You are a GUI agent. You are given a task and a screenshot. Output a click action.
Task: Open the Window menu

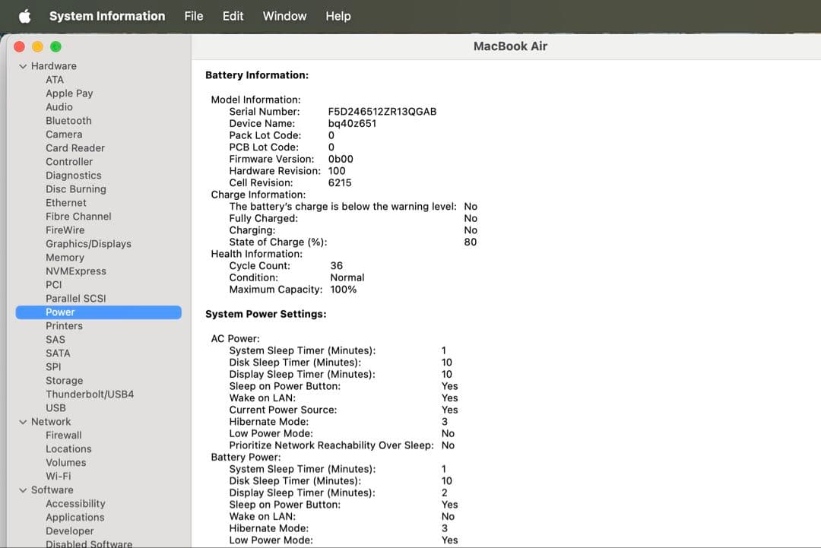coord(284,16)
